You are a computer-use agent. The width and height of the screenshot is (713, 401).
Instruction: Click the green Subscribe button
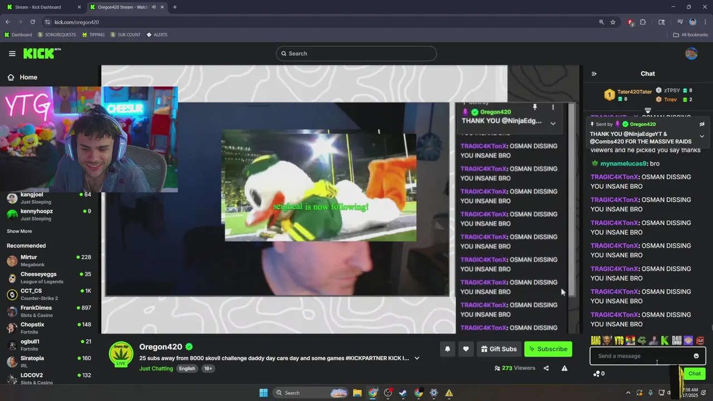[548, 349]
